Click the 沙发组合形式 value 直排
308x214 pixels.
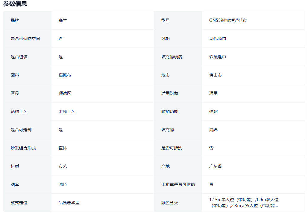coord(63,148)
